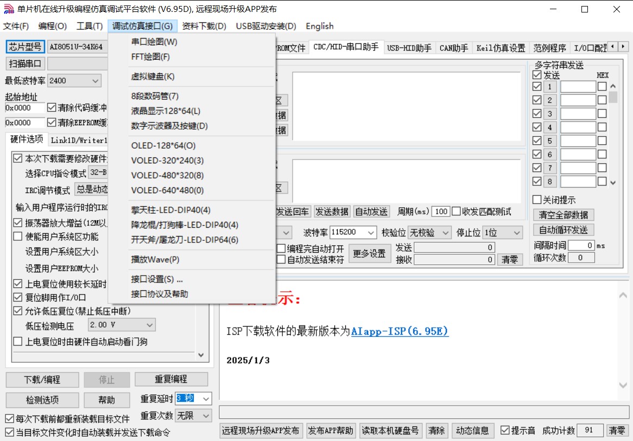Switch language via English menu
Viewport: 633px width, 441px height.
319,26
